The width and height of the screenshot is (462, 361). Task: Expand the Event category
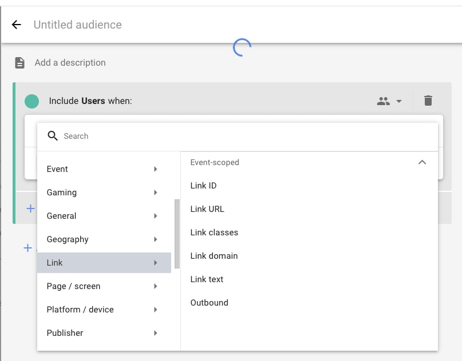pyautogui.click(x=103, y=169)
